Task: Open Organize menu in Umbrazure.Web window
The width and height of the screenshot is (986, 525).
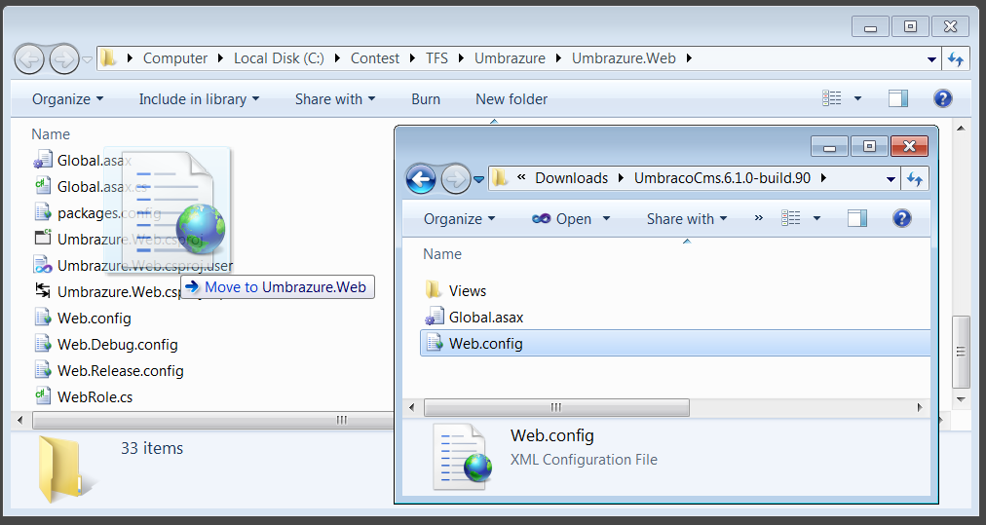Action: 68,99
